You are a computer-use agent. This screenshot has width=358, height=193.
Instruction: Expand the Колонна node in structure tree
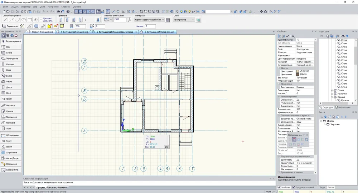pyautogui.click(x=332, y=93)
